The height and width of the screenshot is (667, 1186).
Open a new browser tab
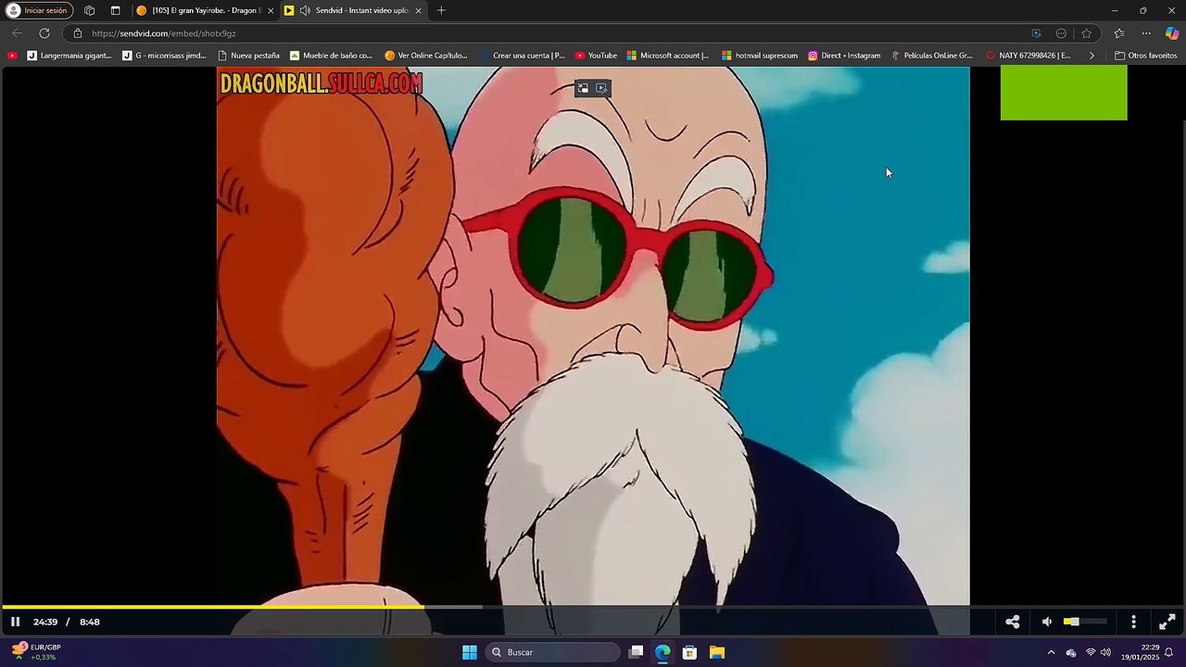441,10
